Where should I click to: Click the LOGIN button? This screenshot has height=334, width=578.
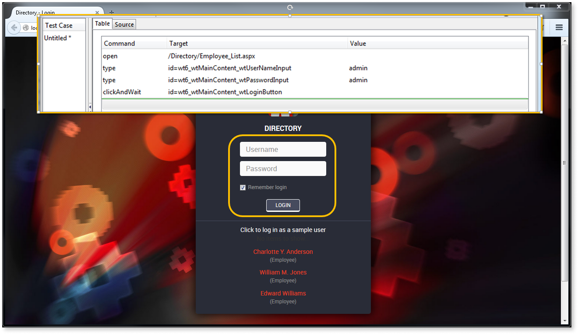(283, 205)
